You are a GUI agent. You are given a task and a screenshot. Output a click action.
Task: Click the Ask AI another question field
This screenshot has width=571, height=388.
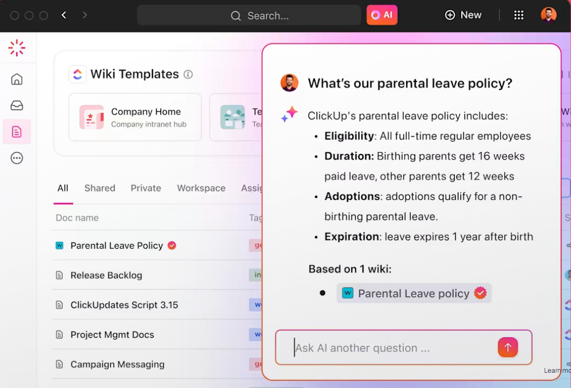(391, 348)
